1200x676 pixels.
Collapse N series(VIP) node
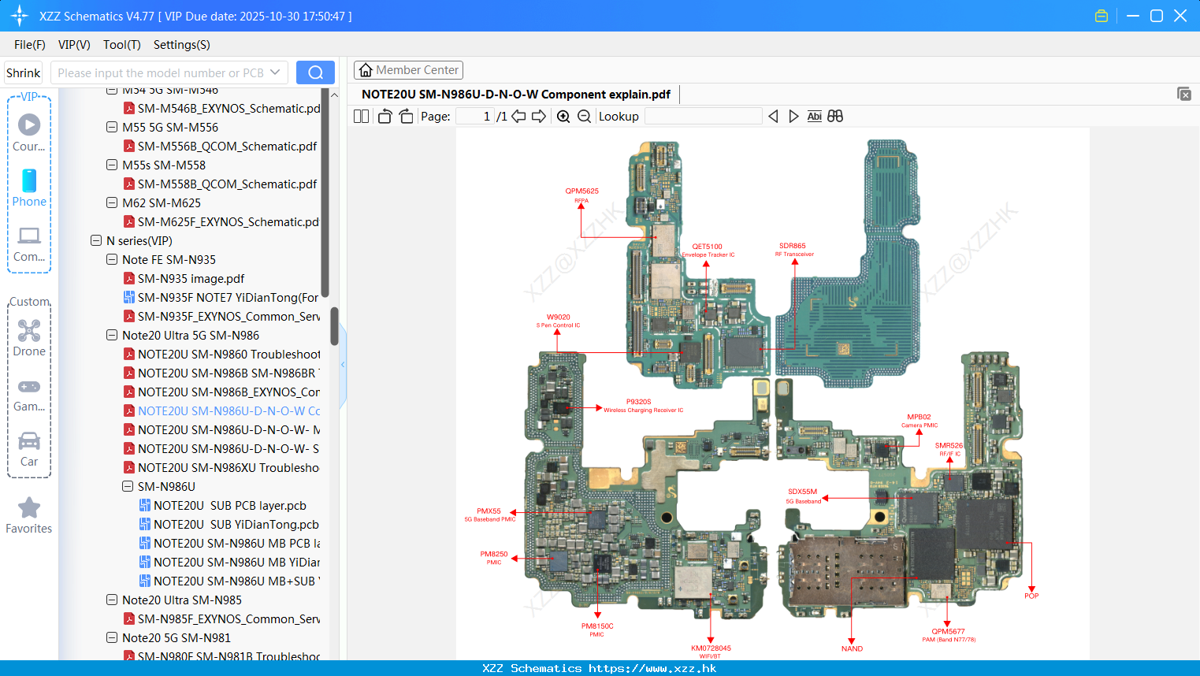point(96,240)
